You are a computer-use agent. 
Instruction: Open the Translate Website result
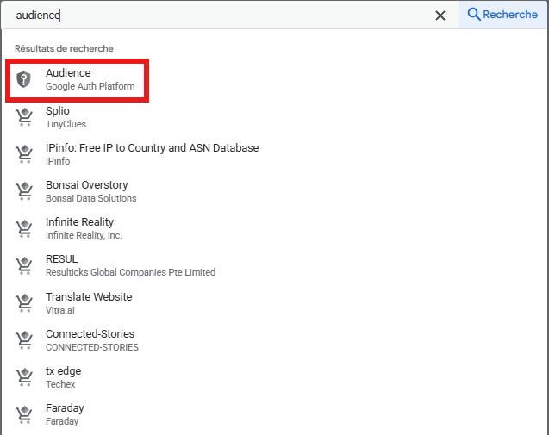[x=89, y=297]
